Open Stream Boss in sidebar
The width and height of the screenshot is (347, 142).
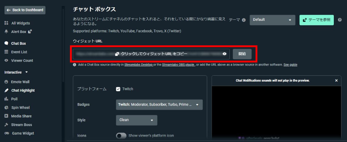22,125
